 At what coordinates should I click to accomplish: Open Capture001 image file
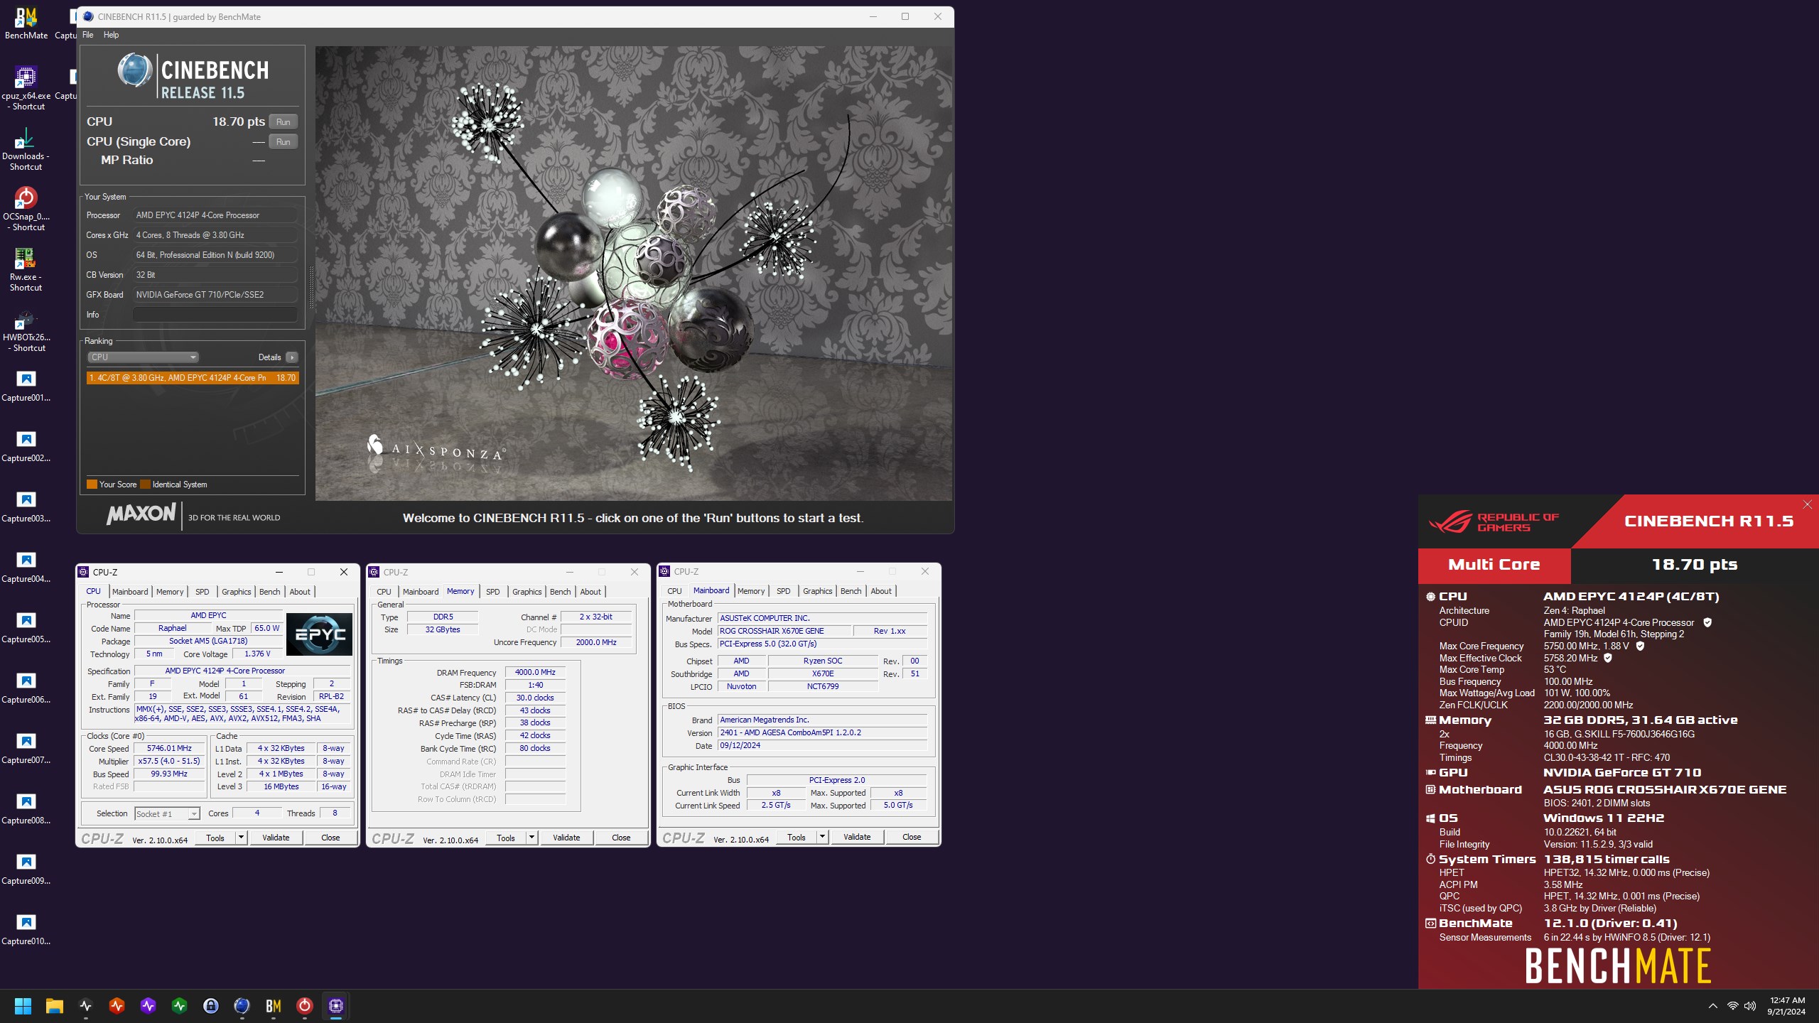coord(26,386)
